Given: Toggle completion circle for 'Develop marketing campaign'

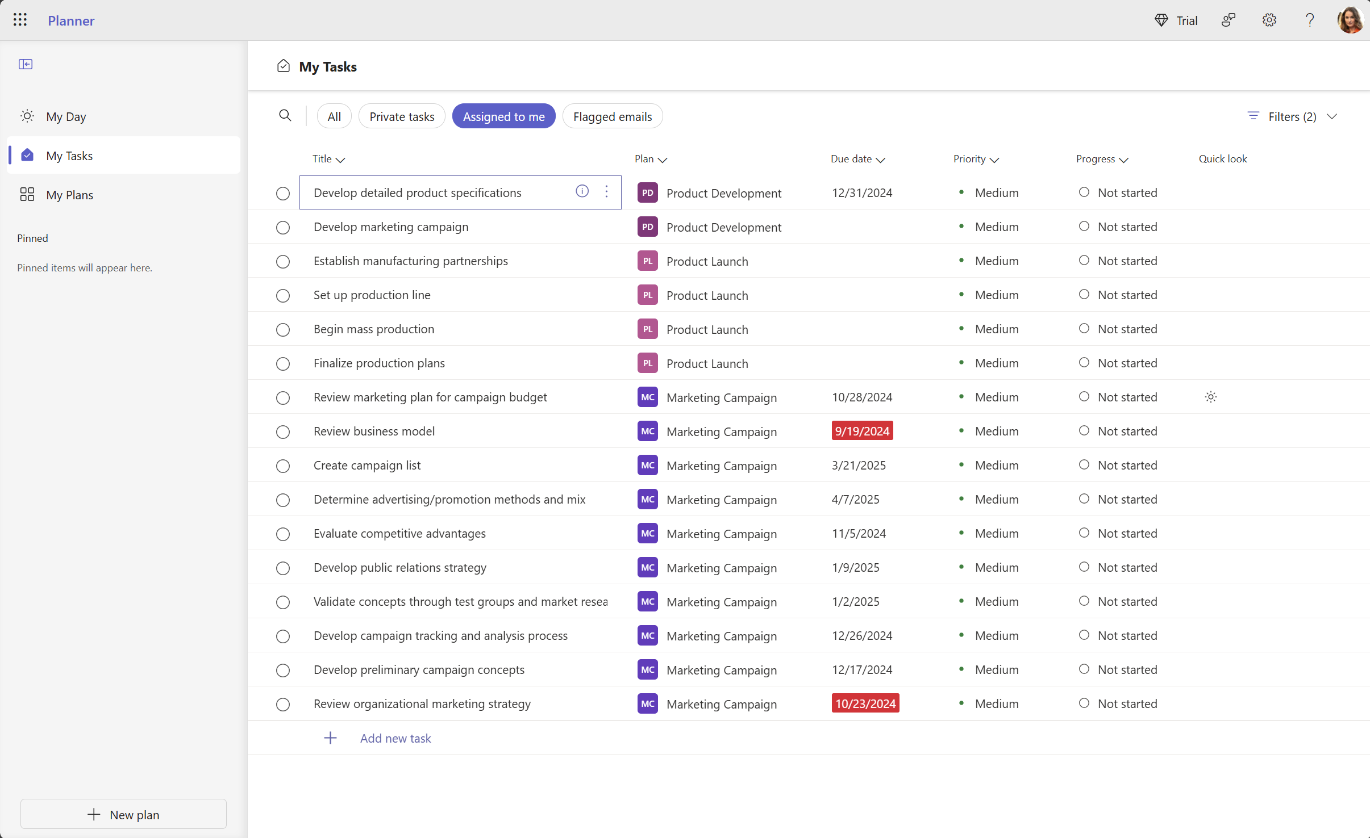Looking at the screenshot, I should (282, 227).
